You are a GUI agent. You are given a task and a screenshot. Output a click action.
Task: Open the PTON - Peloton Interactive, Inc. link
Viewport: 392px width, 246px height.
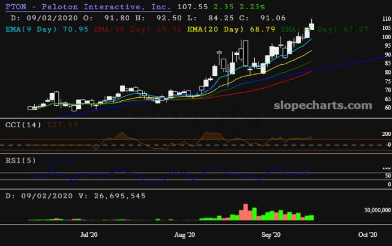click(88, 7)
